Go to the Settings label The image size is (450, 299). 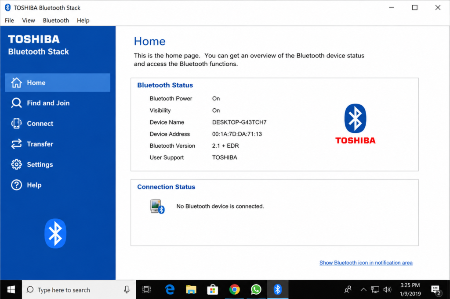pyautogui.click(x=40, y=164)
